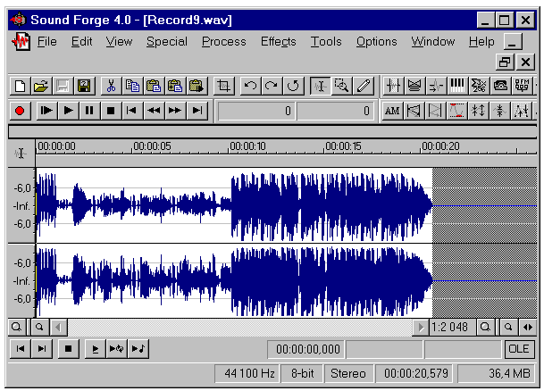
Task: Redo the last undone edit
Action: 272,86
